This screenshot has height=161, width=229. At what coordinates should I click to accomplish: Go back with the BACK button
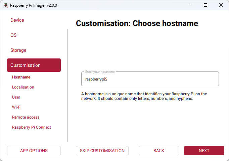[x=159, y=151]
